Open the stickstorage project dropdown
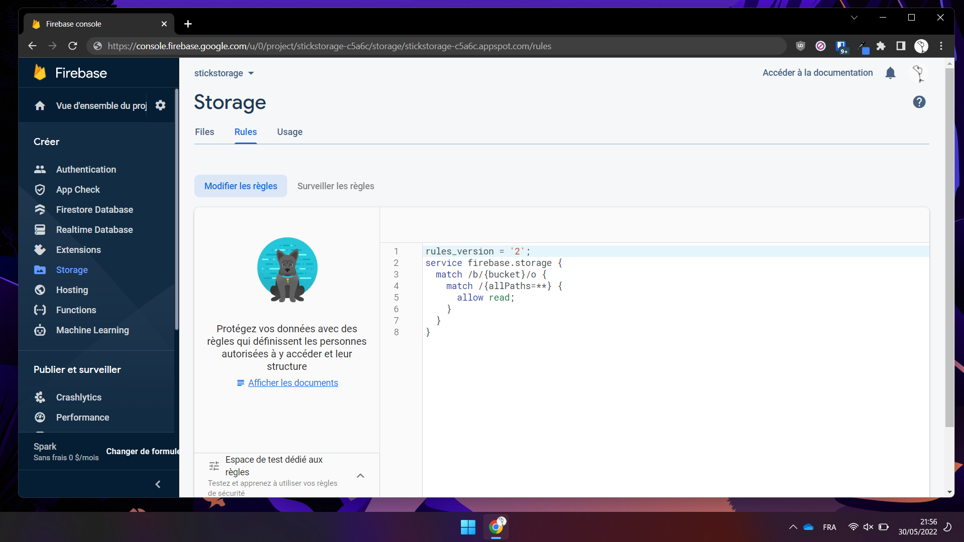This screenshot has width=964, height=542. coord(224,73)
